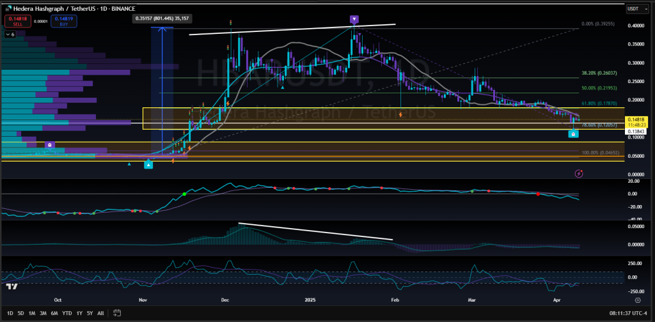The image size is (655, 322).
Task: Click the yellow current price label 0.14818
Action: [635, 119]
